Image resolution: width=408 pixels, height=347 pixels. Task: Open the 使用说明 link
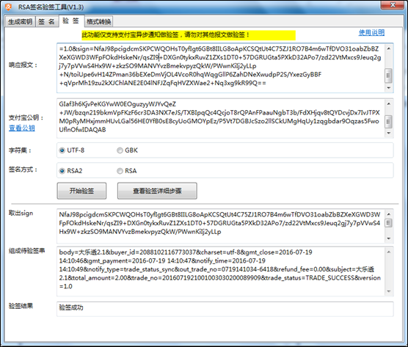[371, 32]
